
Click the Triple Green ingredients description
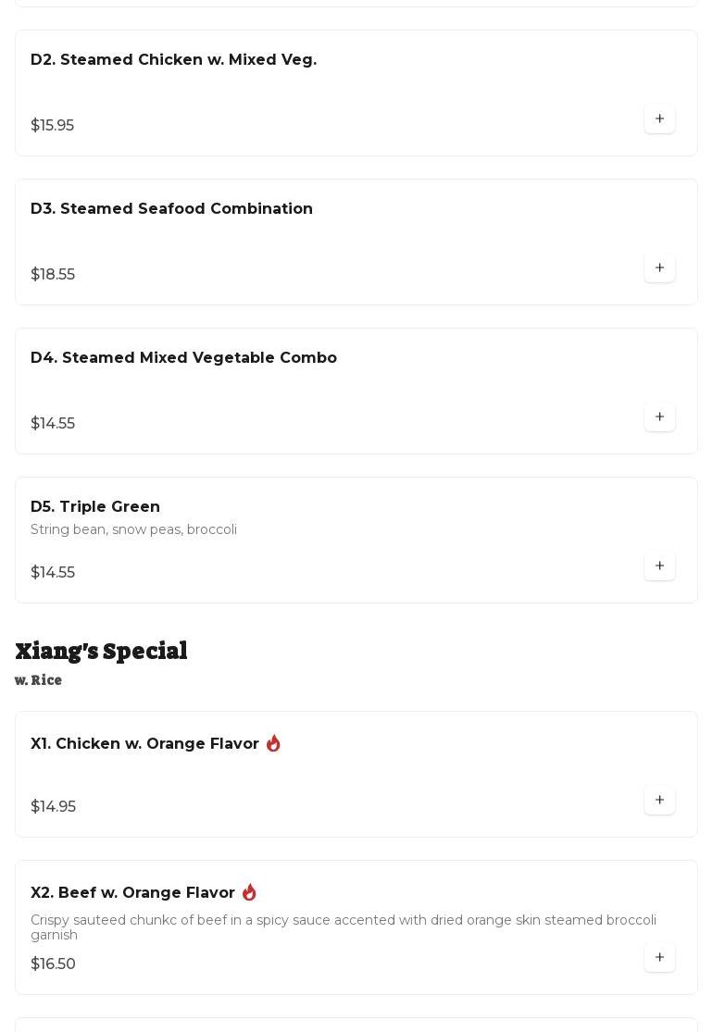[x=133, y=530]
